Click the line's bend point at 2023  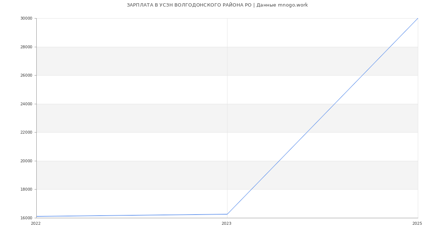[227, 214]
